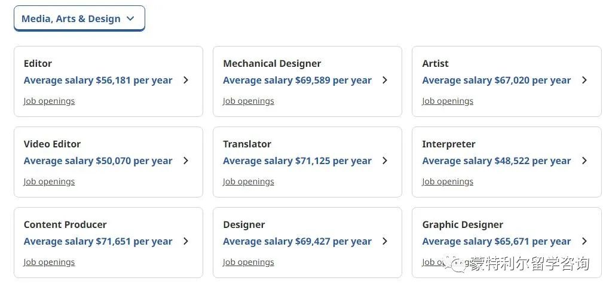Click the chevron arrow on the Video Editor card
This screenshot has width=609, height=290.
186,161
